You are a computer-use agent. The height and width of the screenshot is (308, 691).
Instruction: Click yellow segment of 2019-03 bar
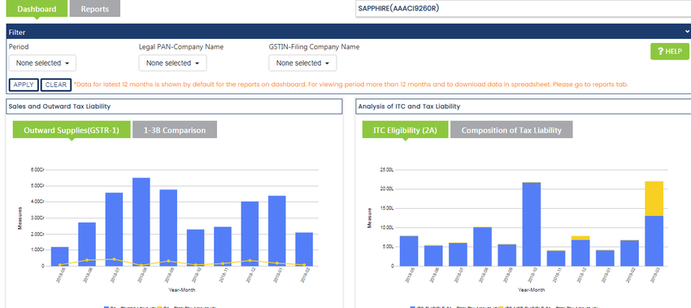coord(654,198)
